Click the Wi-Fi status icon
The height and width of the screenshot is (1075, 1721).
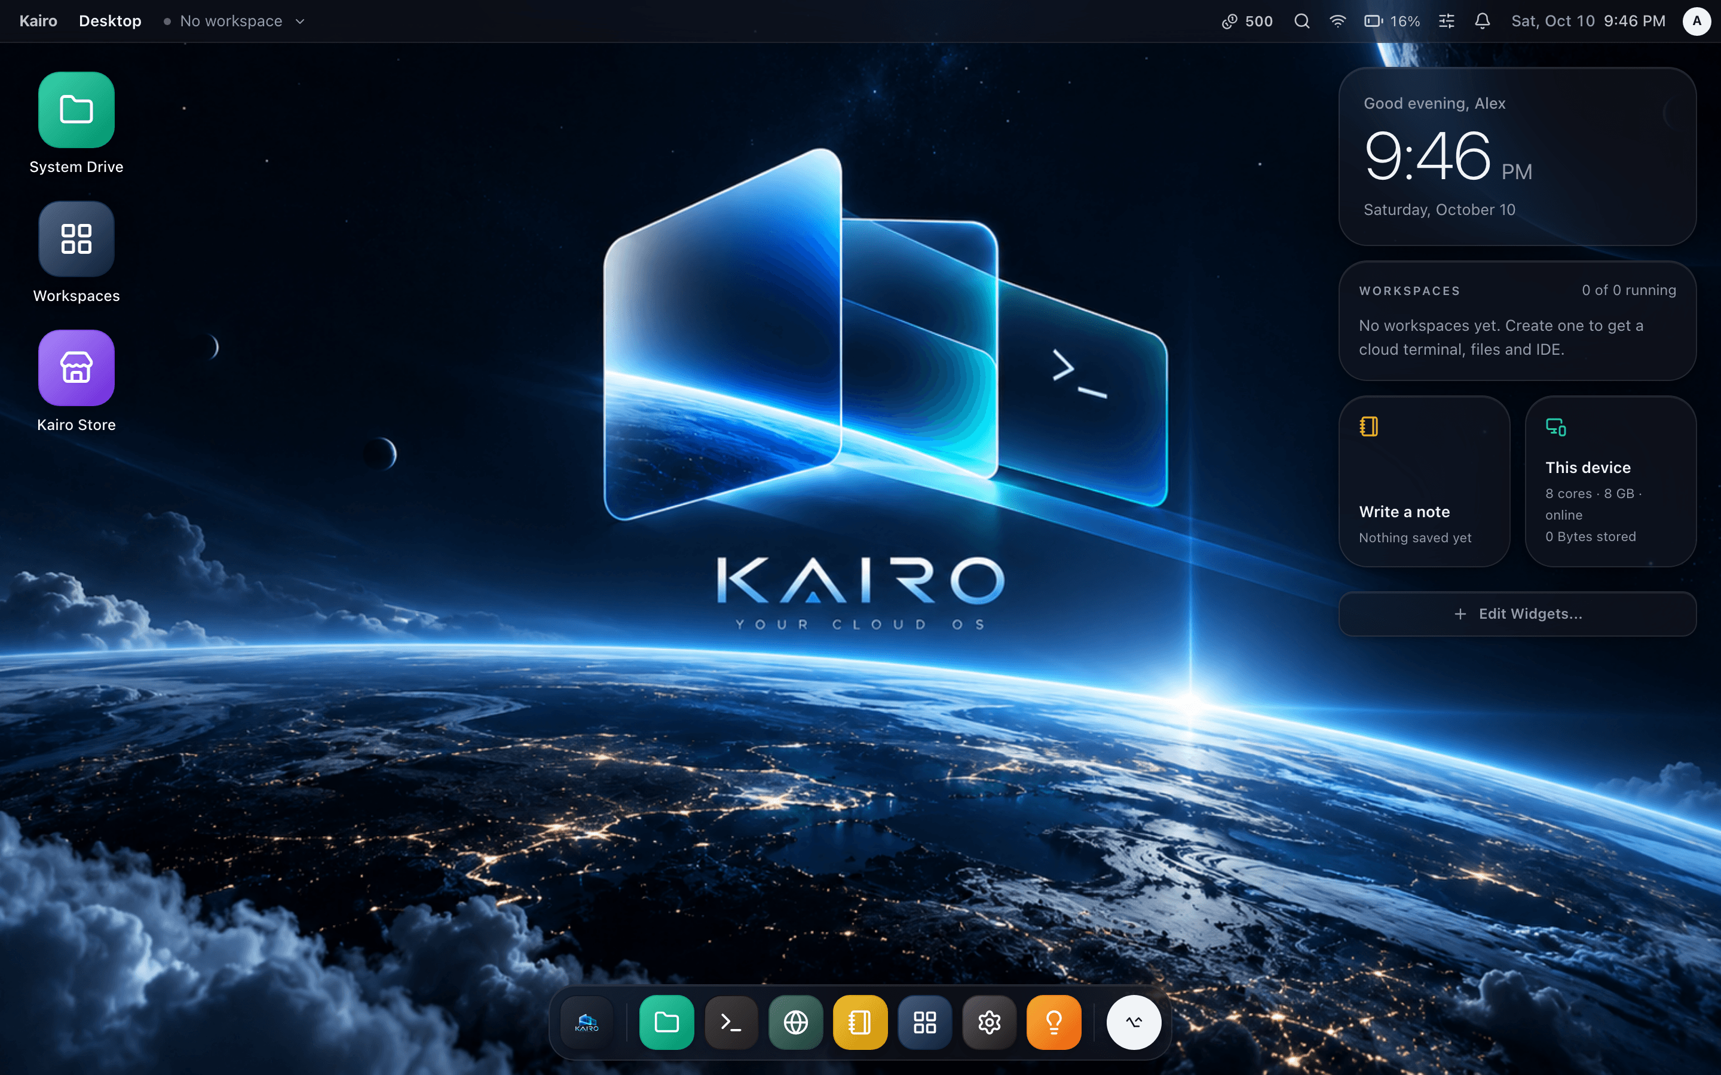tap(1337, 21)
